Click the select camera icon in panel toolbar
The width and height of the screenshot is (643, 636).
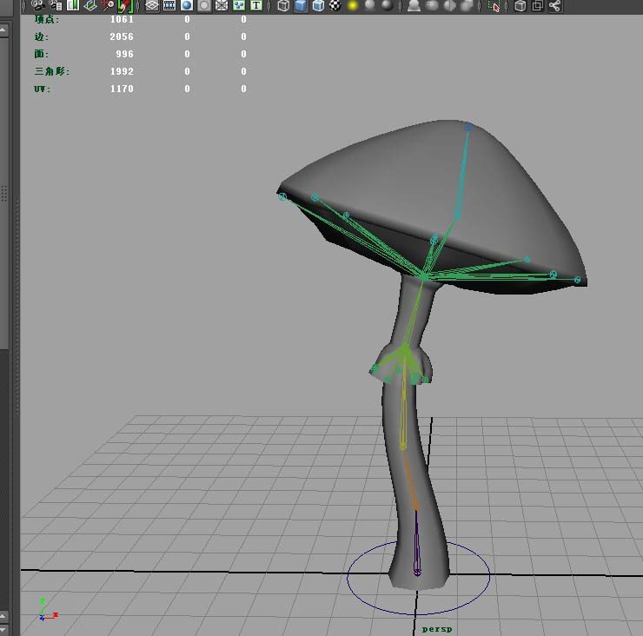pos(37,5)
